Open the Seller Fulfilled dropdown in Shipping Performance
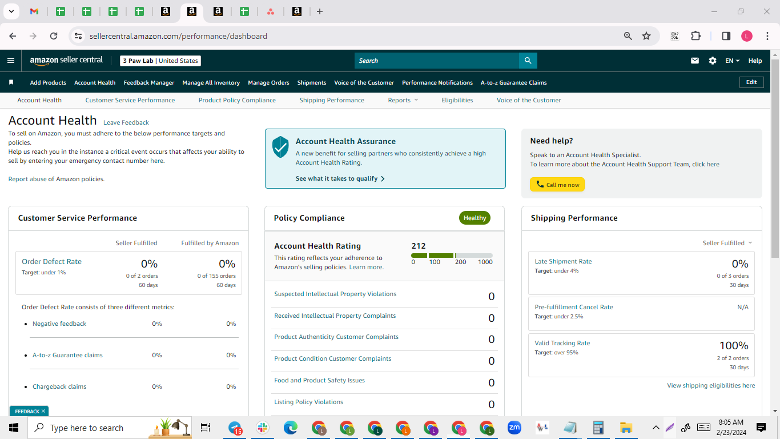 [727, 243]
